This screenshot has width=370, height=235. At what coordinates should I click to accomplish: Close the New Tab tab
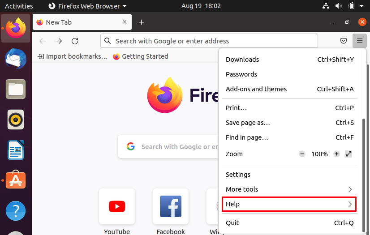pyautogui.click(x=125, y=22)
